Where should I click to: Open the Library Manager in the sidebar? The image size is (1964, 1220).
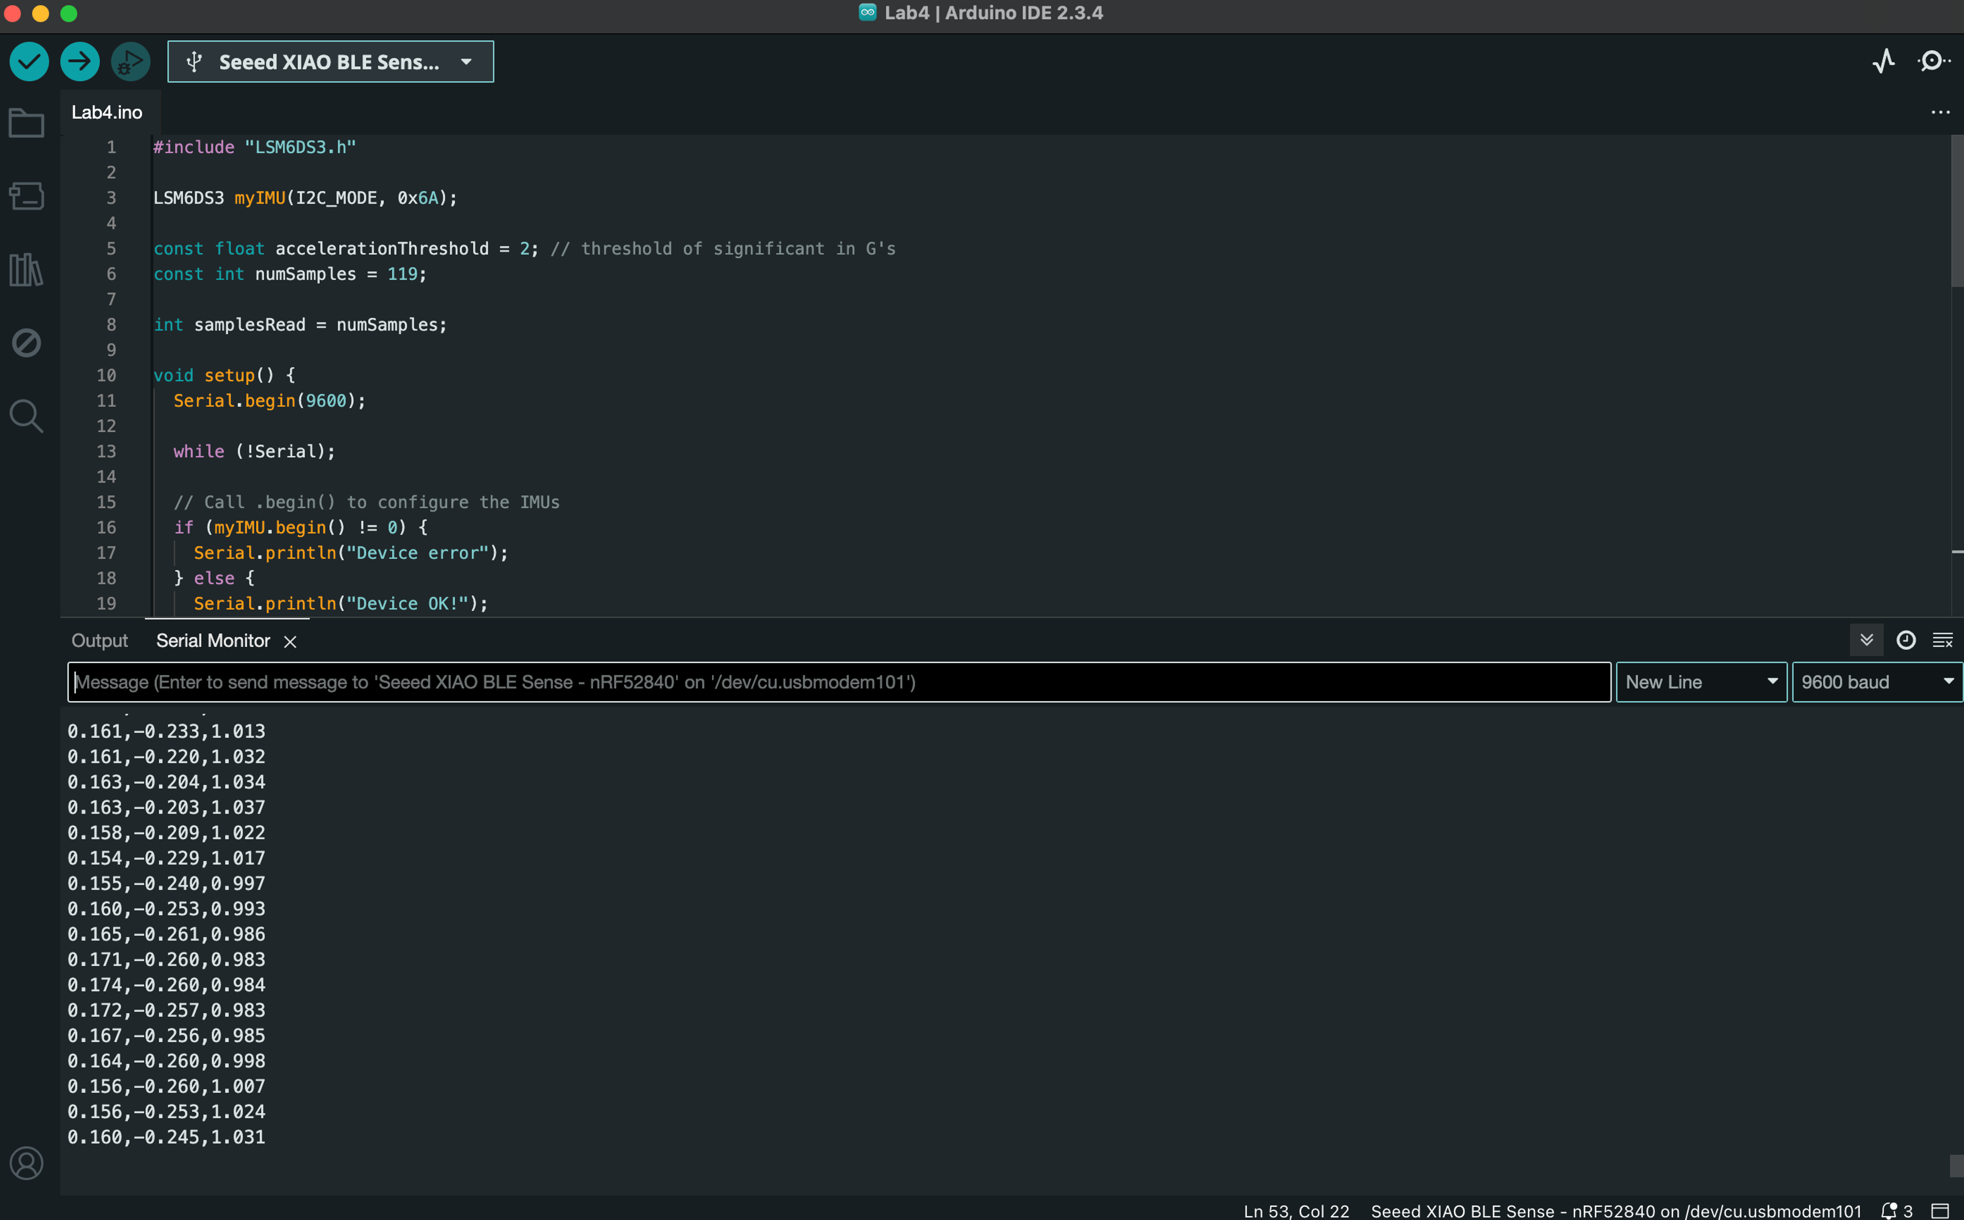26,269
